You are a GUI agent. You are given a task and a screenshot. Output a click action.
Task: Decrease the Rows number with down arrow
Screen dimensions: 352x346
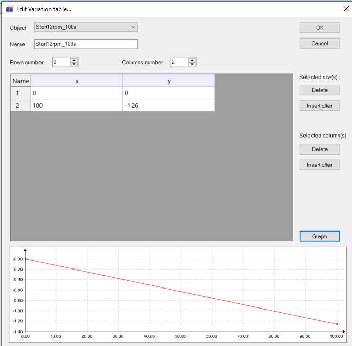coord(74,65)
